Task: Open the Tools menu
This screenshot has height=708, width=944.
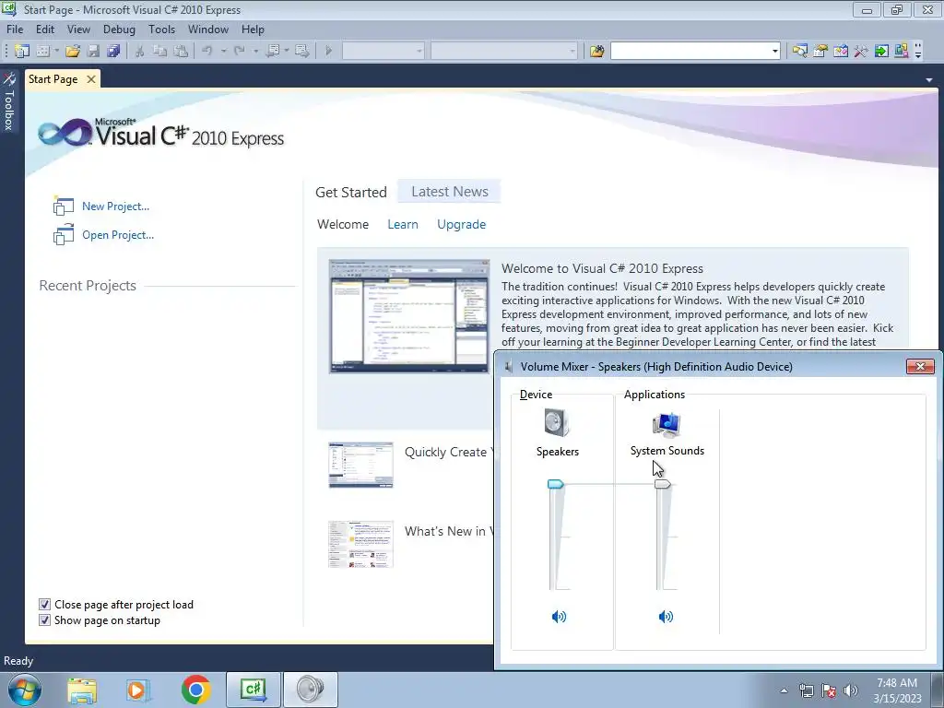Action: point(162,29)
